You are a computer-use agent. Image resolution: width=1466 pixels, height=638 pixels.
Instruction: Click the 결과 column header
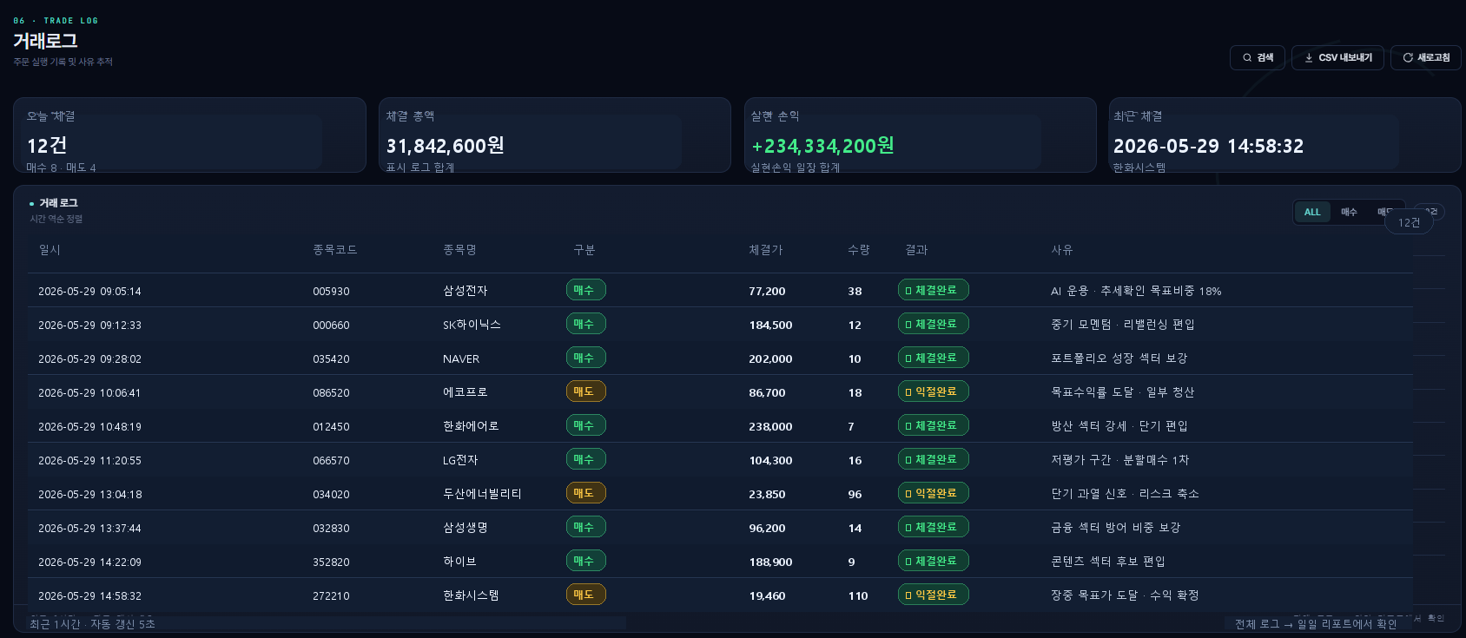pos(916,250)
